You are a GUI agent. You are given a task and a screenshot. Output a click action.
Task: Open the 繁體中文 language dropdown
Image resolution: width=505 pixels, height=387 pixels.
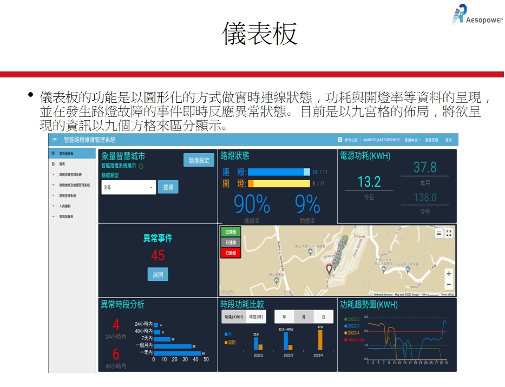[x=412, y=140]
